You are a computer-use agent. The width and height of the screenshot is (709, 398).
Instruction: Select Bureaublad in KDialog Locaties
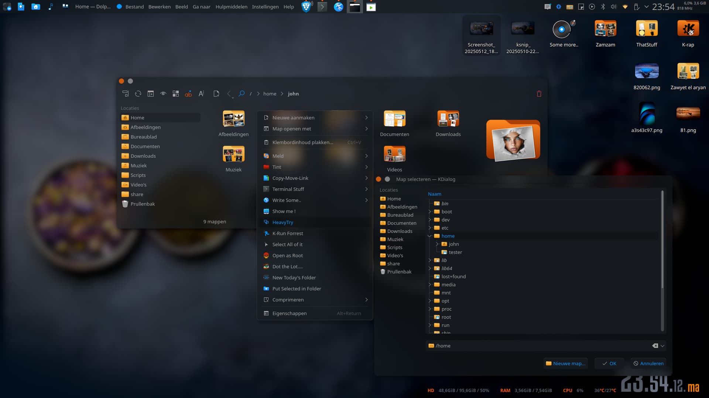click(400, 215)
